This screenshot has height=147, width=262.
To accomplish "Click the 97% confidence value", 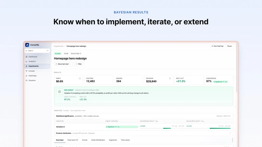I will pos(209,81).
